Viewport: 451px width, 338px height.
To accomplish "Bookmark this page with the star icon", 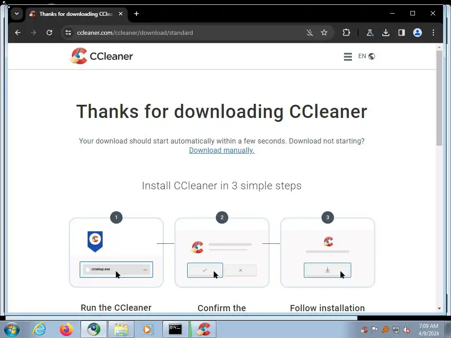I will click(324, 33).
